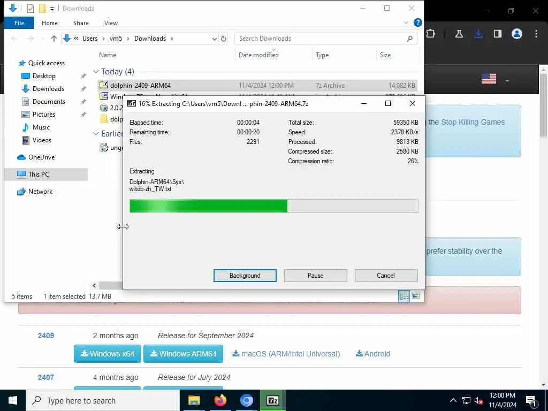Open browser labs flask icon

point(459,34)
